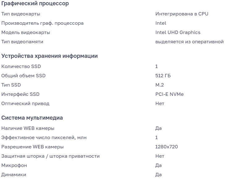
Task: Click the "Система мультимедиа" section heading
Action: pyautogui.click(x=32, y=118)
